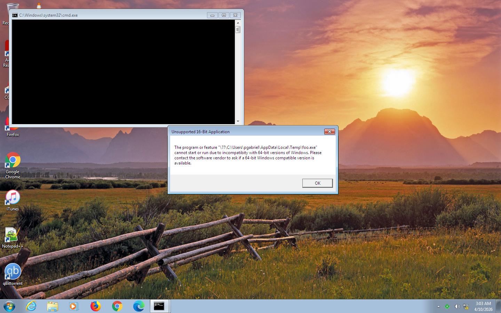
Task: Click the cmd.exe scrollbar up arrow
Action: coord(238,23)
